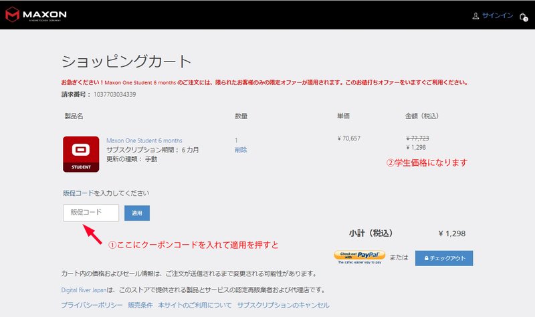The image size is (535, 317).
Task: Open the 販売条件 link
Action: pos(140,305)
